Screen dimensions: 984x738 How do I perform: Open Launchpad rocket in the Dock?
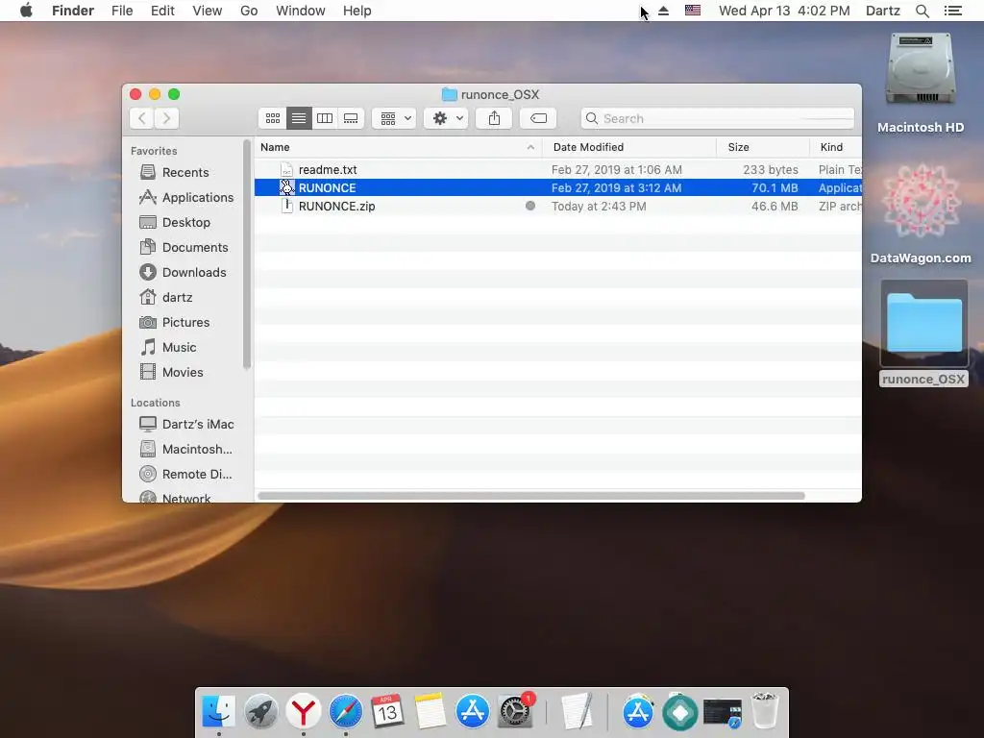pos(261,712)
